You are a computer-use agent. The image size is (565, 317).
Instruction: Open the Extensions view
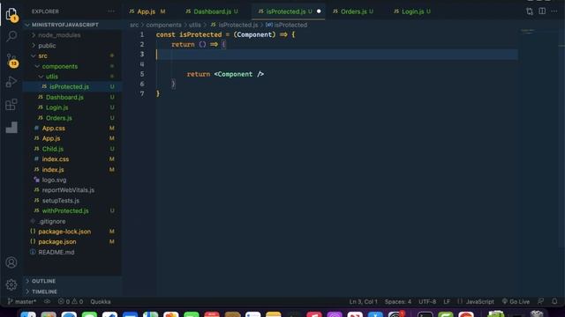[x=11, y=105]
